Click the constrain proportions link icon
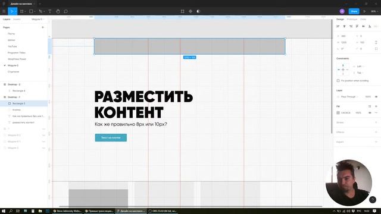 click(376, 42)
